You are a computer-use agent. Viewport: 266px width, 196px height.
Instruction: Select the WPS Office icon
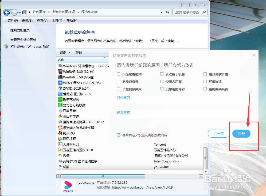click(60, 83)
